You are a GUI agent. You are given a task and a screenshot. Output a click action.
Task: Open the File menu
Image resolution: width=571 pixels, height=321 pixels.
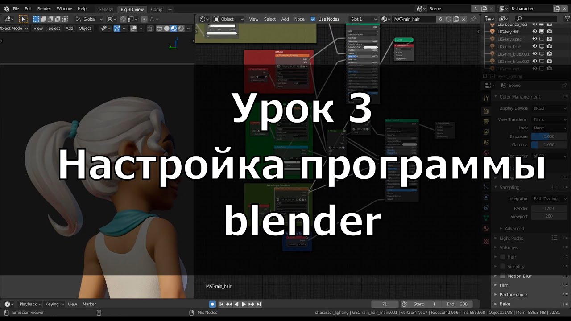pos(16,8)
